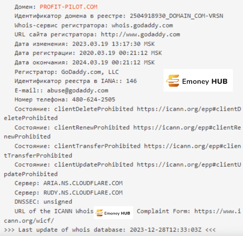Image resolution: width=243 pixels, height=236 pixels.
Task: Click the whois.godaddy.com whois service text
Action: click(142, 26)
